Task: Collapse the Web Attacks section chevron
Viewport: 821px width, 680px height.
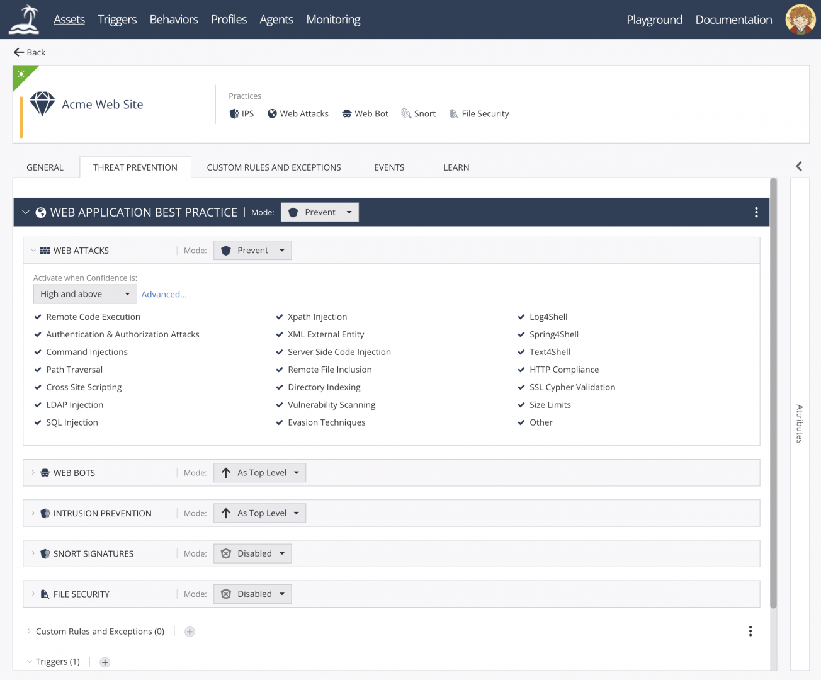Action: pos(33,251)
